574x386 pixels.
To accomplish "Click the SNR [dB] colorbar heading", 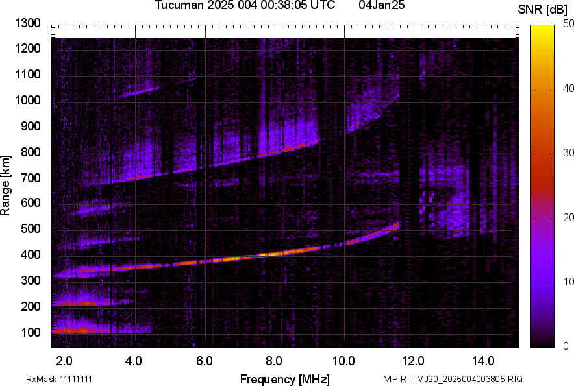I will [x=543, y=9].
